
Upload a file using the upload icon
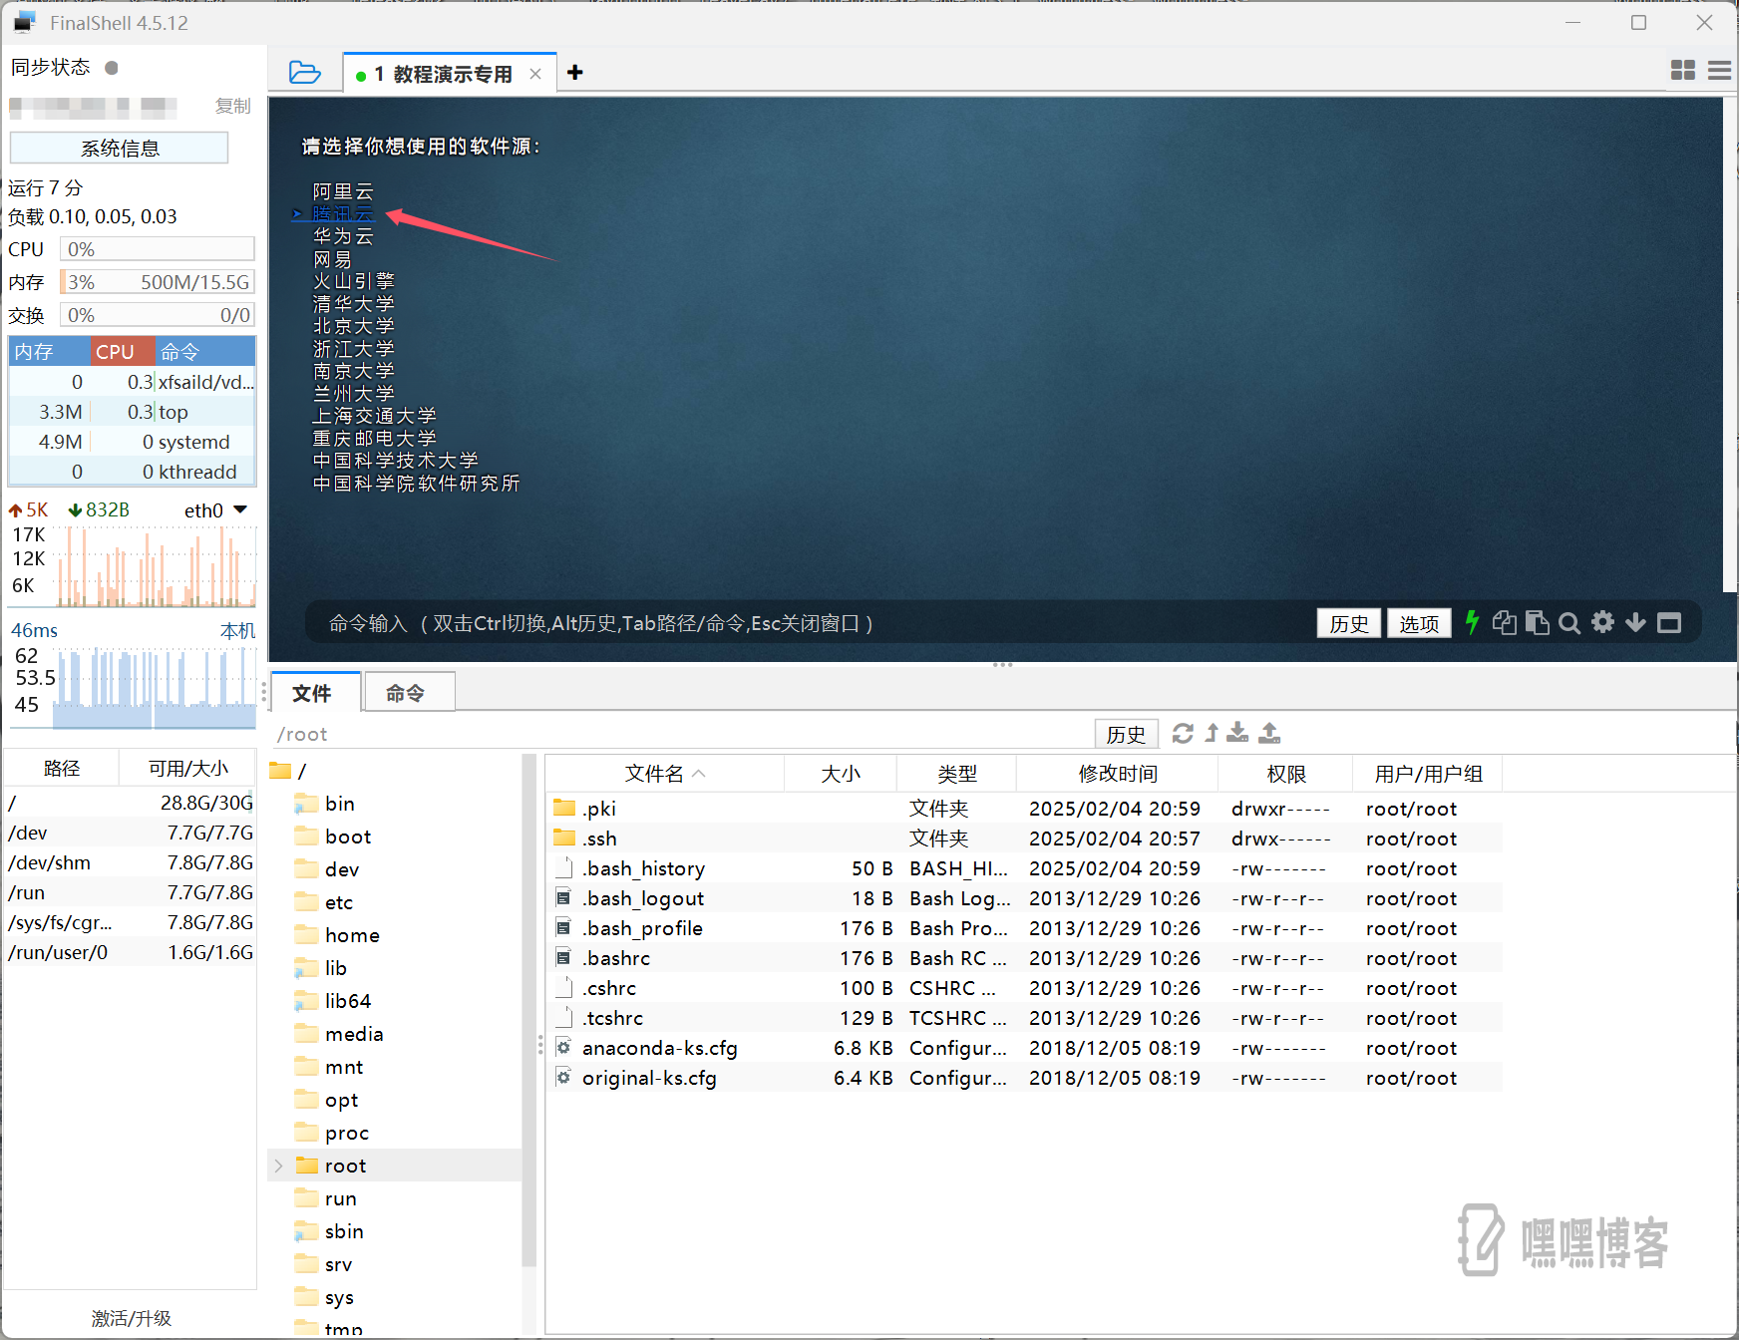tap(1268, 733)
